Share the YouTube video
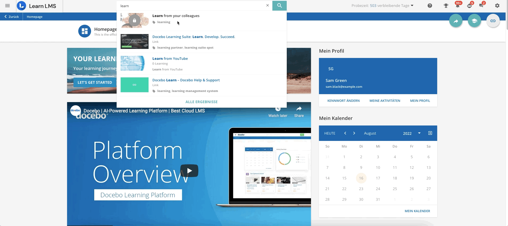 299,112
